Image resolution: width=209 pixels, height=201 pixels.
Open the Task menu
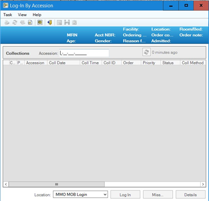8,15
